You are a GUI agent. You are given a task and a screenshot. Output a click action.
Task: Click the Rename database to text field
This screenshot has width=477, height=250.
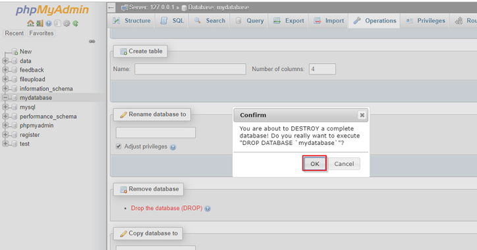click(155, 132)
